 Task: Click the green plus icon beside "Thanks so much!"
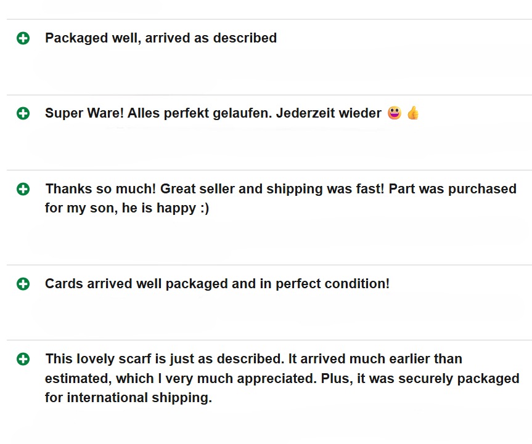(23, 189)
